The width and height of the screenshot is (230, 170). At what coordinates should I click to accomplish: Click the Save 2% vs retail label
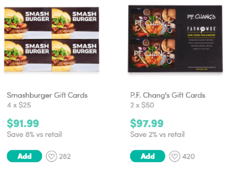pos(157,135)
